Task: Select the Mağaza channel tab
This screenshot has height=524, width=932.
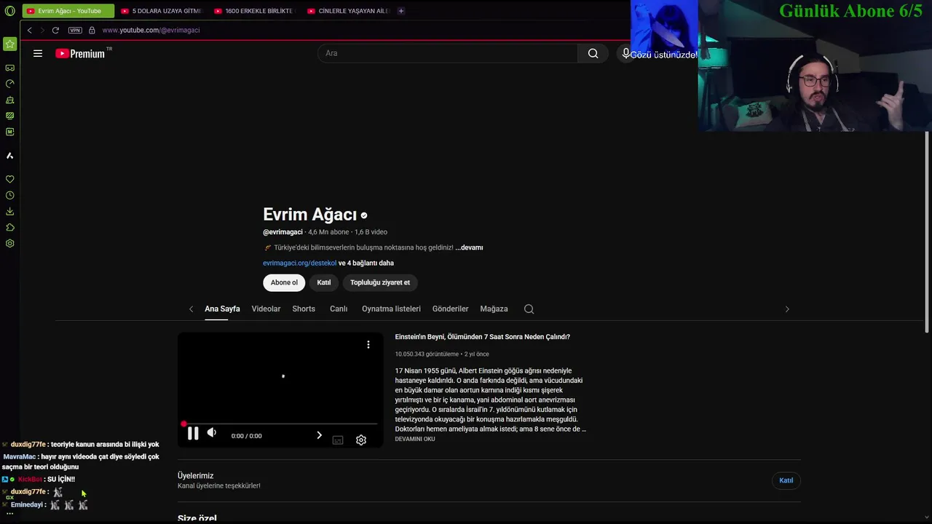Action: 494,309
